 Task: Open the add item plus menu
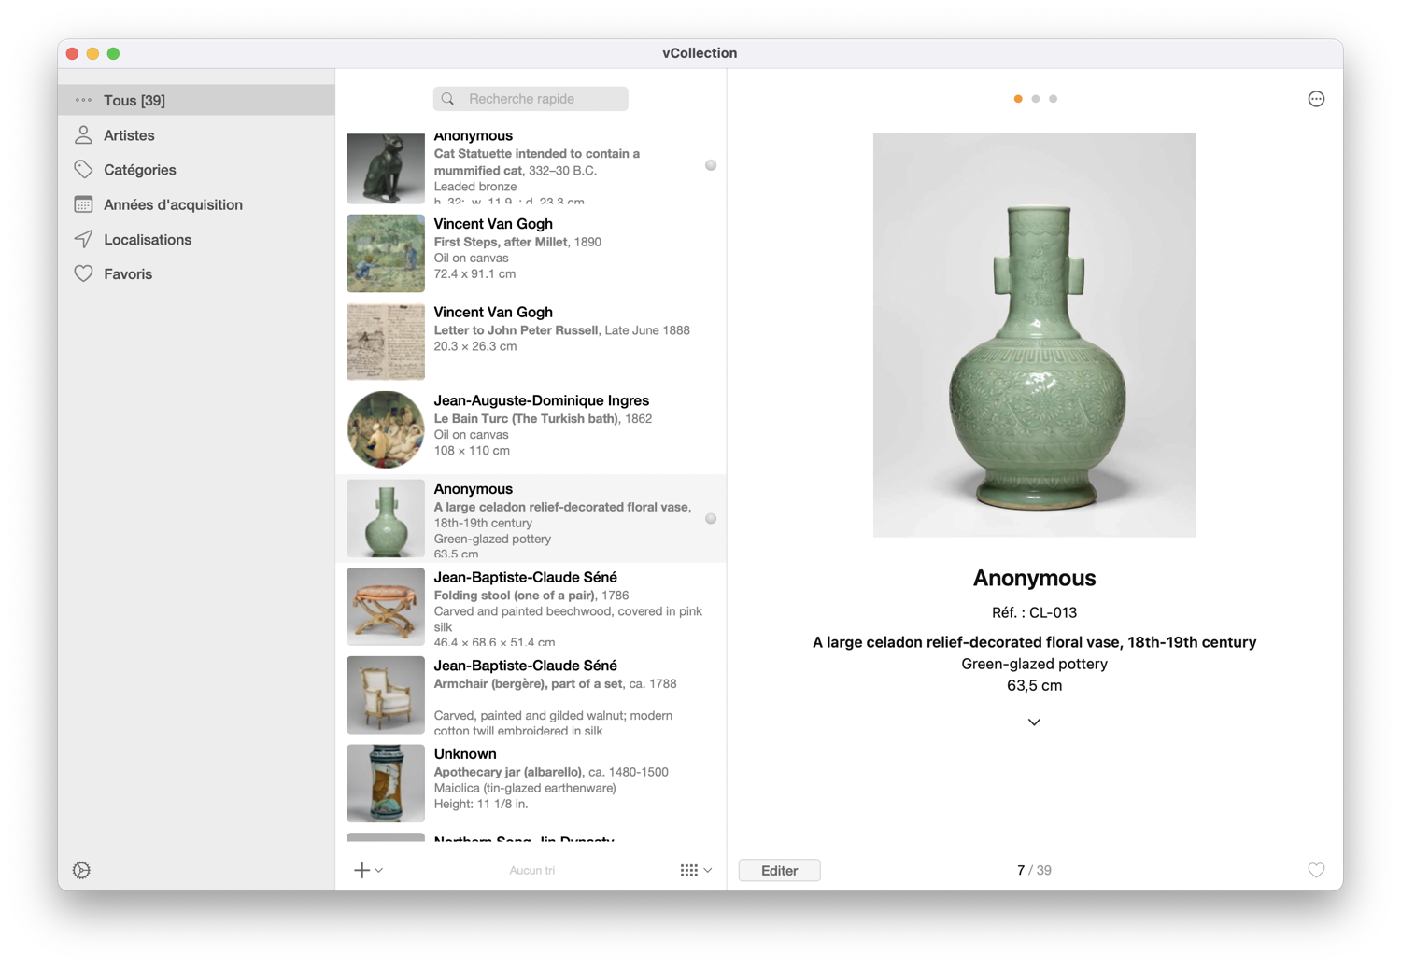368,870
